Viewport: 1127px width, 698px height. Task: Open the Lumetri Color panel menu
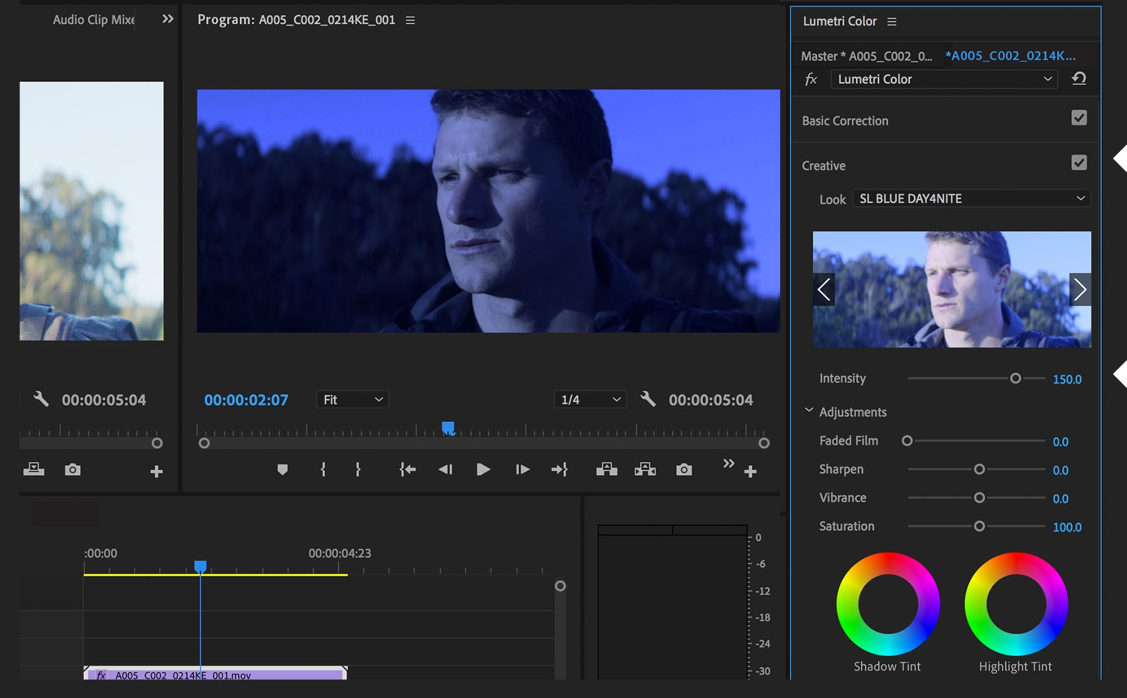pos(892,21)
